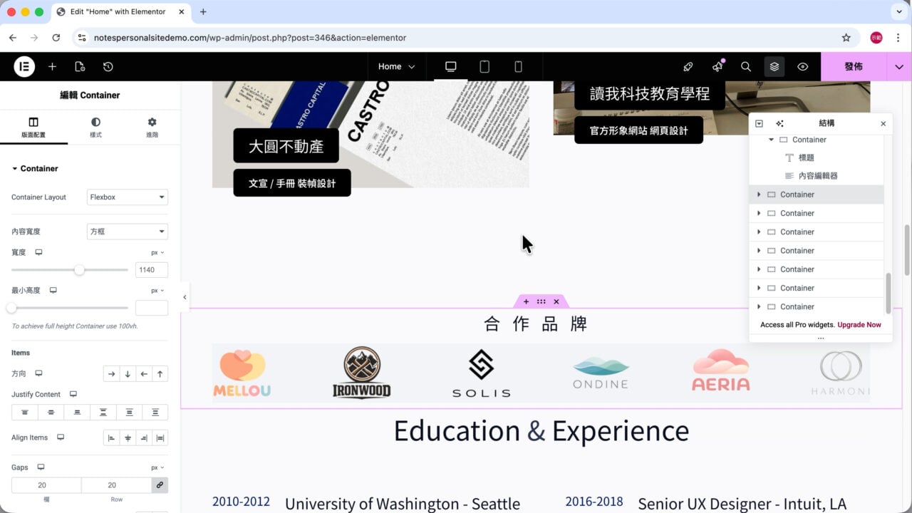The height and width of the screenshot is (513, 912).
Task: Click the 發佈 publish button
Action: coord(854,66)
